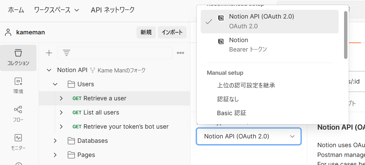Viewport: 365px width, 165px height.
Task: Click the インポート button
Action: (172, 32)
